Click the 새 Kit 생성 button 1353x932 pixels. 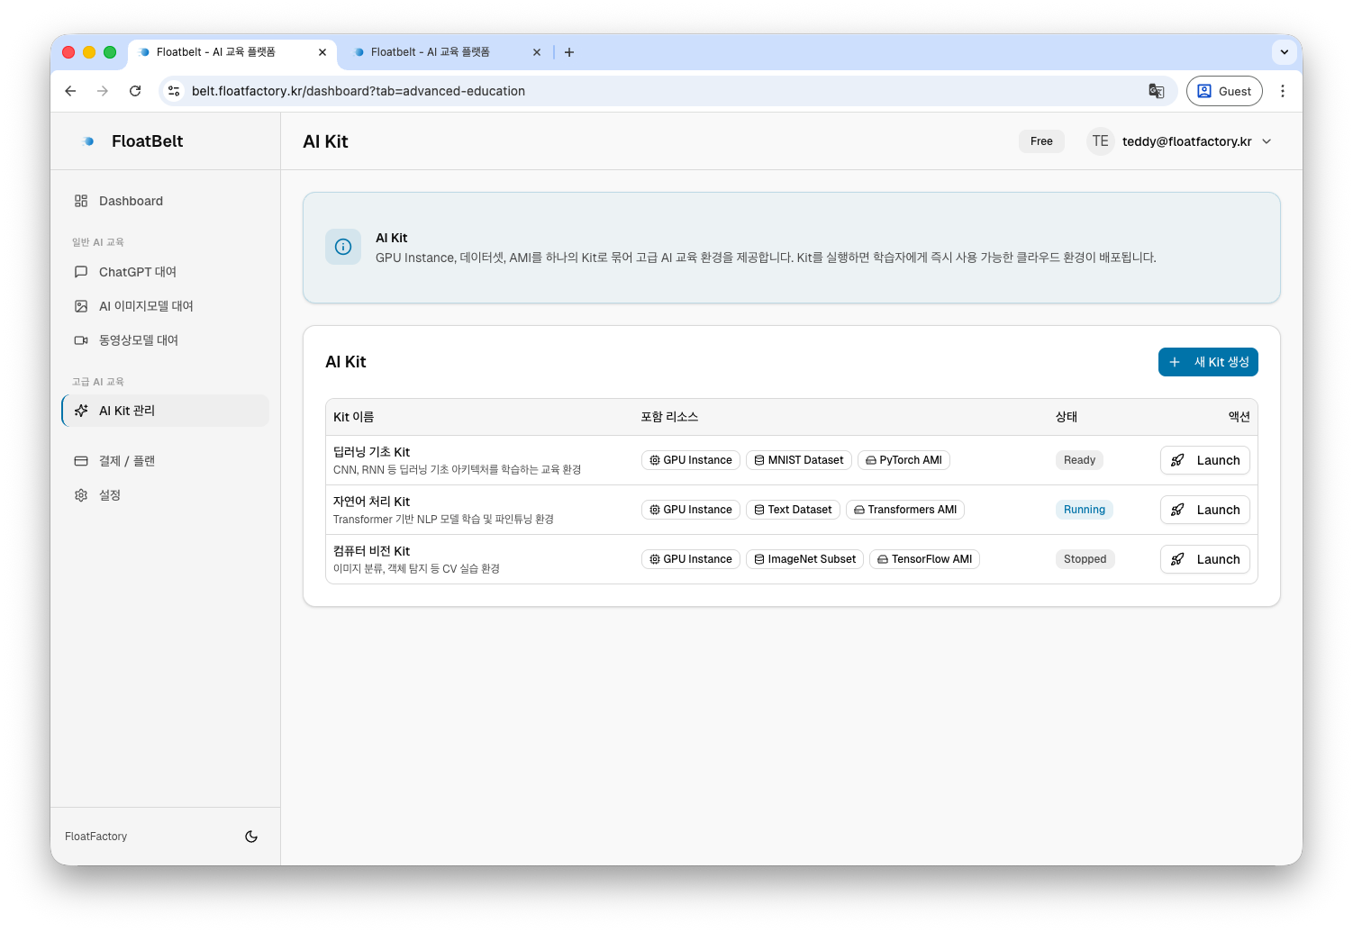pos(1207,362)
